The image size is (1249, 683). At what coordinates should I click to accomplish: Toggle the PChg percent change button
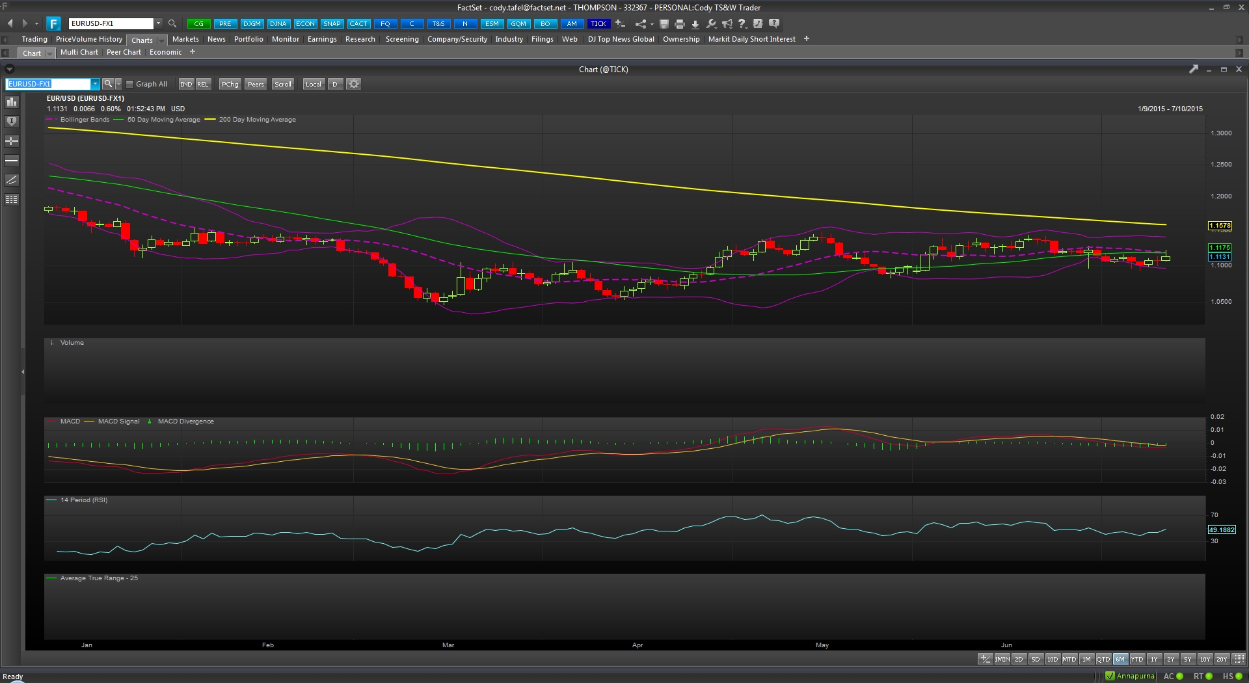pos(230,84)
